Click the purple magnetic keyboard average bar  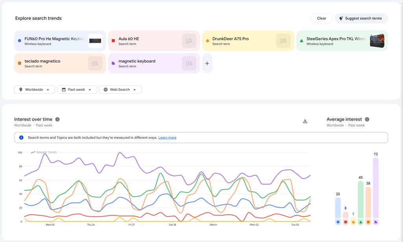click(x=376, y=188)
